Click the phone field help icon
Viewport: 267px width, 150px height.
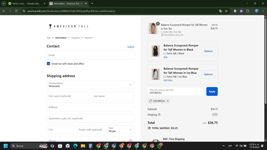click(x=131, y=141)
